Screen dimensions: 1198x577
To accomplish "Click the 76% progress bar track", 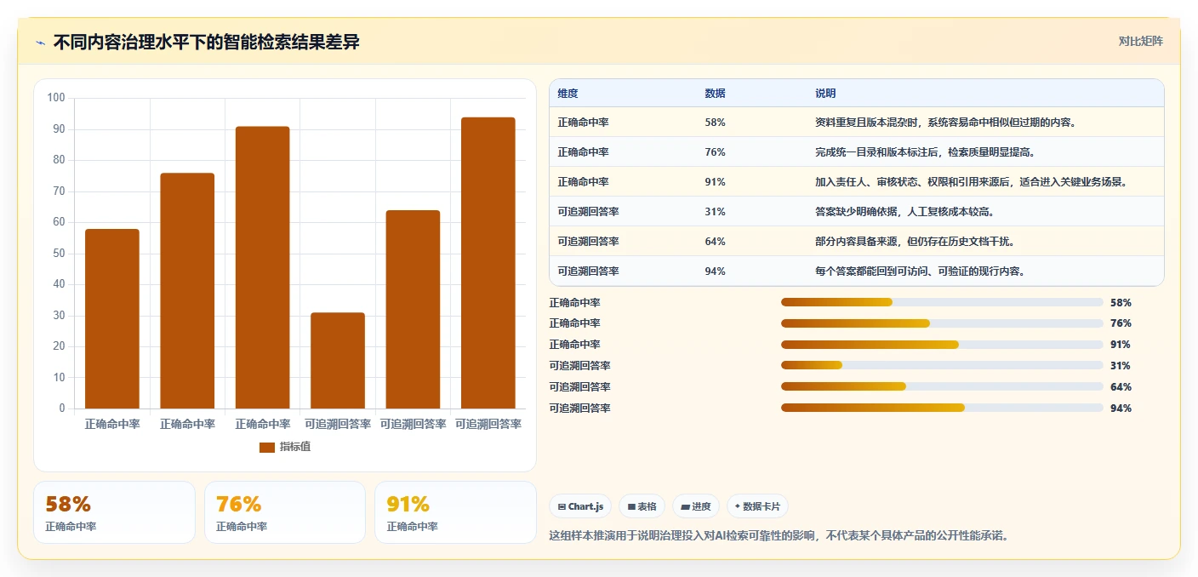I will tap(942, 323).
